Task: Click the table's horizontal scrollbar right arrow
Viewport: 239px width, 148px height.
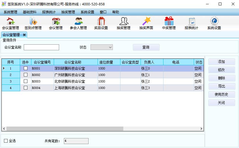Action: point(201,129)
